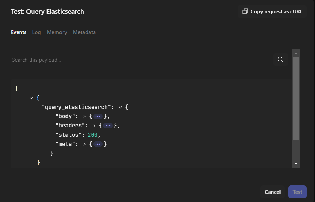
Task: Expand the "headers" node chevron
Action: tap(94, 126)
